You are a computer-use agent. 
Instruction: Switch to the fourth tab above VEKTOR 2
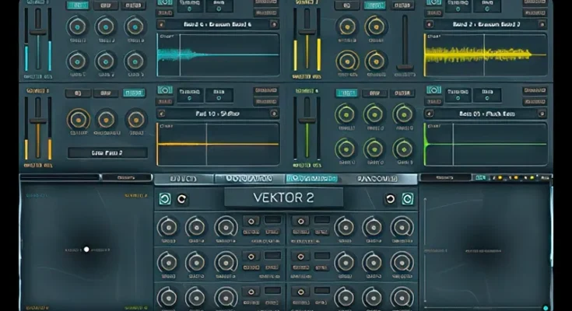tap(377, 179)
